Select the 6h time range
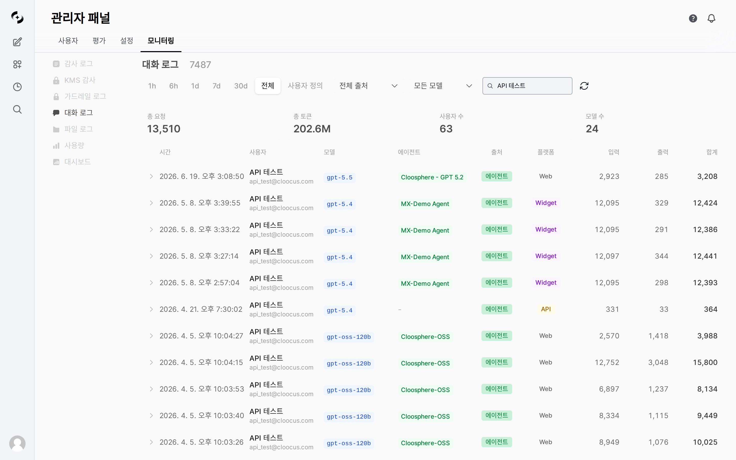The image size is (736, 460). click(173, 86)
